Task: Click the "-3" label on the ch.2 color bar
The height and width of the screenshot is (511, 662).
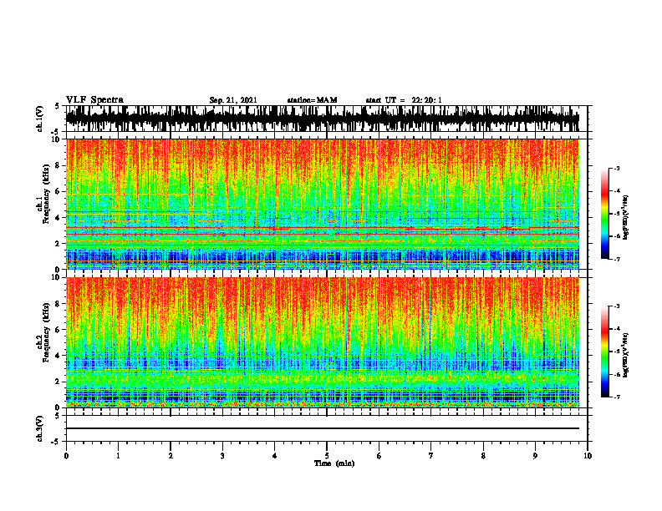Action: pyautogui.click(x=617, y=306)
